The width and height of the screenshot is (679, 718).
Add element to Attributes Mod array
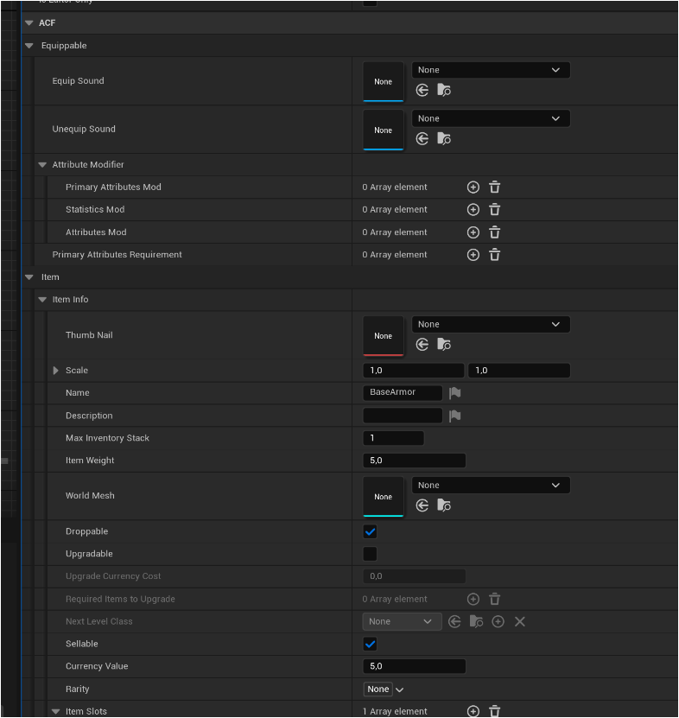pyautogui.click(x=473, y=232)
